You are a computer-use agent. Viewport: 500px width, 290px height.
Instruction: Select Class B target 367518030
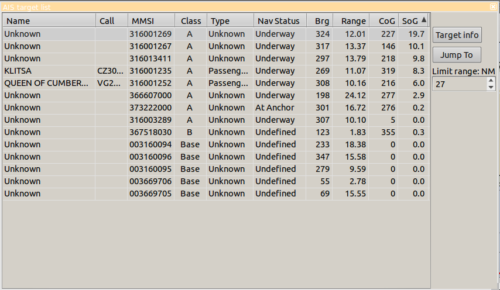pos(150,132)
